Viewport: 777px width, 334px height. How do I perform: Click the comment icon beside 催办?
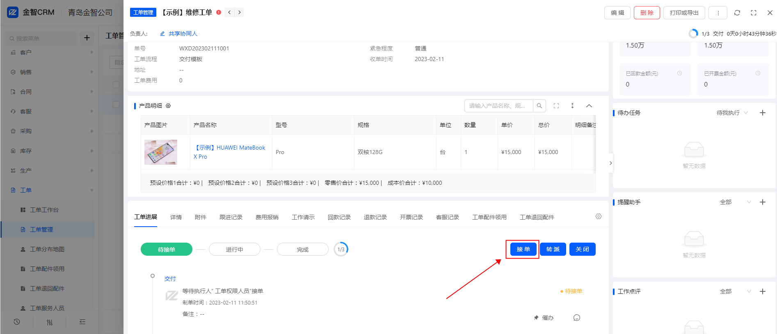click(x=576, y=318)
